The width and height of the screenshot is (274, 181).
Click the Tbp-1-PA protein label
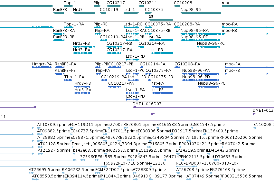[x=74, y=77]
